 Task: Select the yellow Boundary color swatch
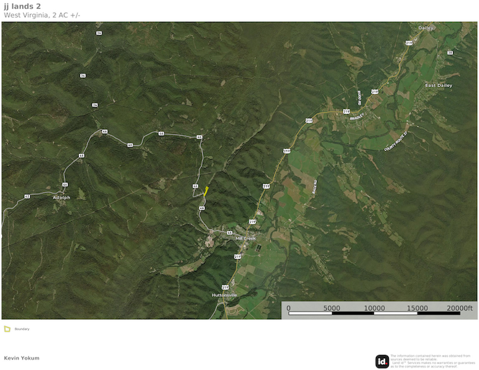coord(8,328)
